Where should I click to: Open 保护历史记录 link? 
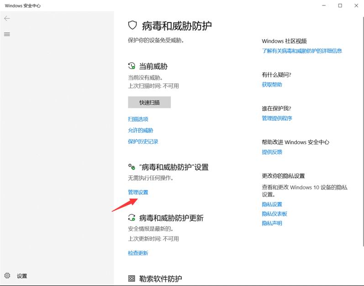point(143,142)
